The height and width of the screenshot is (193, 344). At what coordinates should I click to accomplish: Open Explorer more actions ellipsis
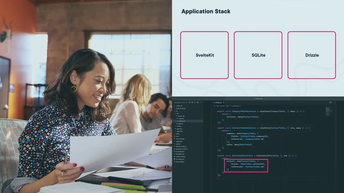201,102
